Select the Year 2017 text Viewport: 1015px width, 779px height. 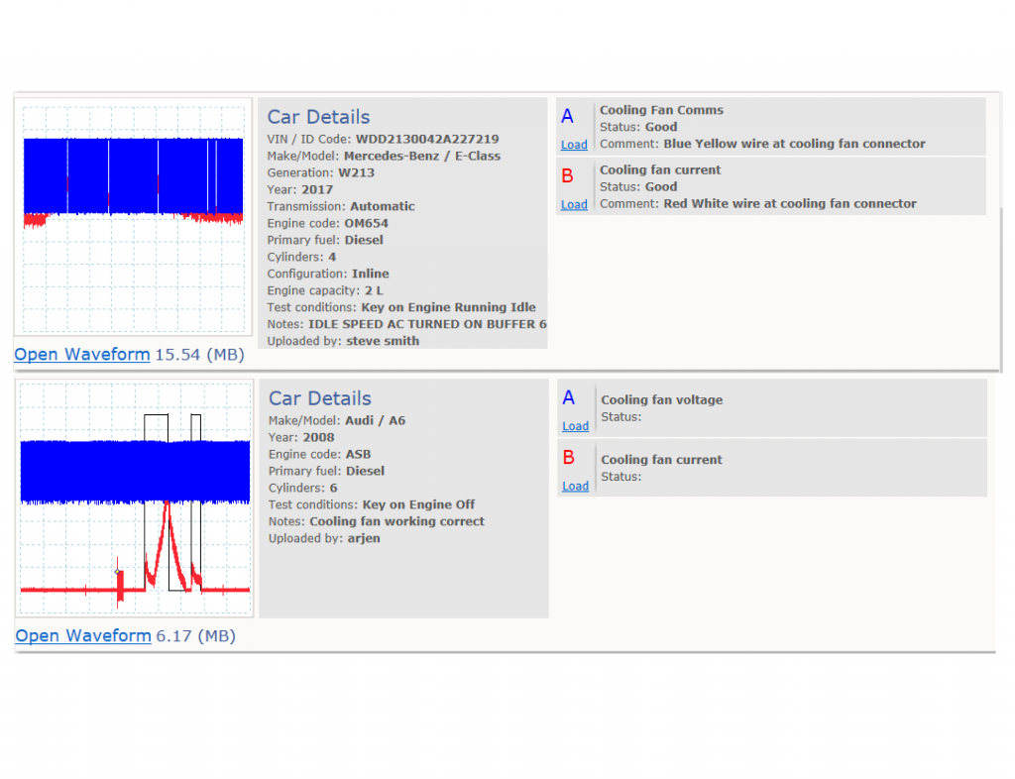click(300, 189)
